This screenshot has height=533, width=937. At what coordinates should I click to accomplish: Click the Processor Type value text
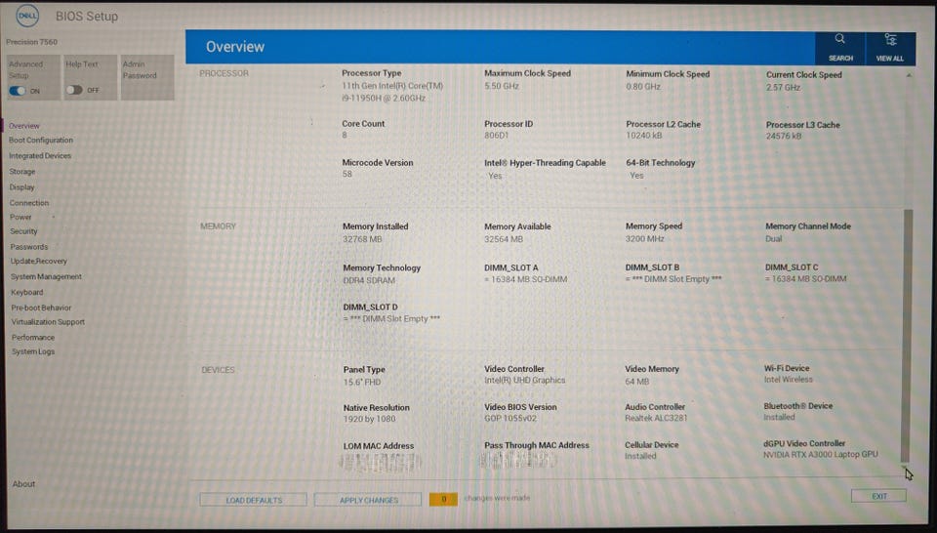pos(392,92)
